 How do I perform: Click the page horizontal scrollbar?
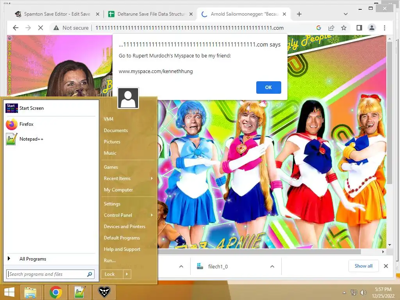click(259, 252)
